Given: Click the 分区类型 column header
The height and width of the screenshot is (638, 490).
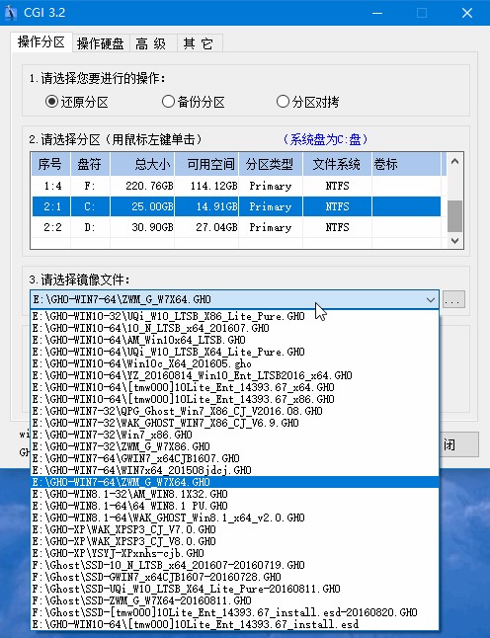Looking at the screenshot, I should 271,164.
